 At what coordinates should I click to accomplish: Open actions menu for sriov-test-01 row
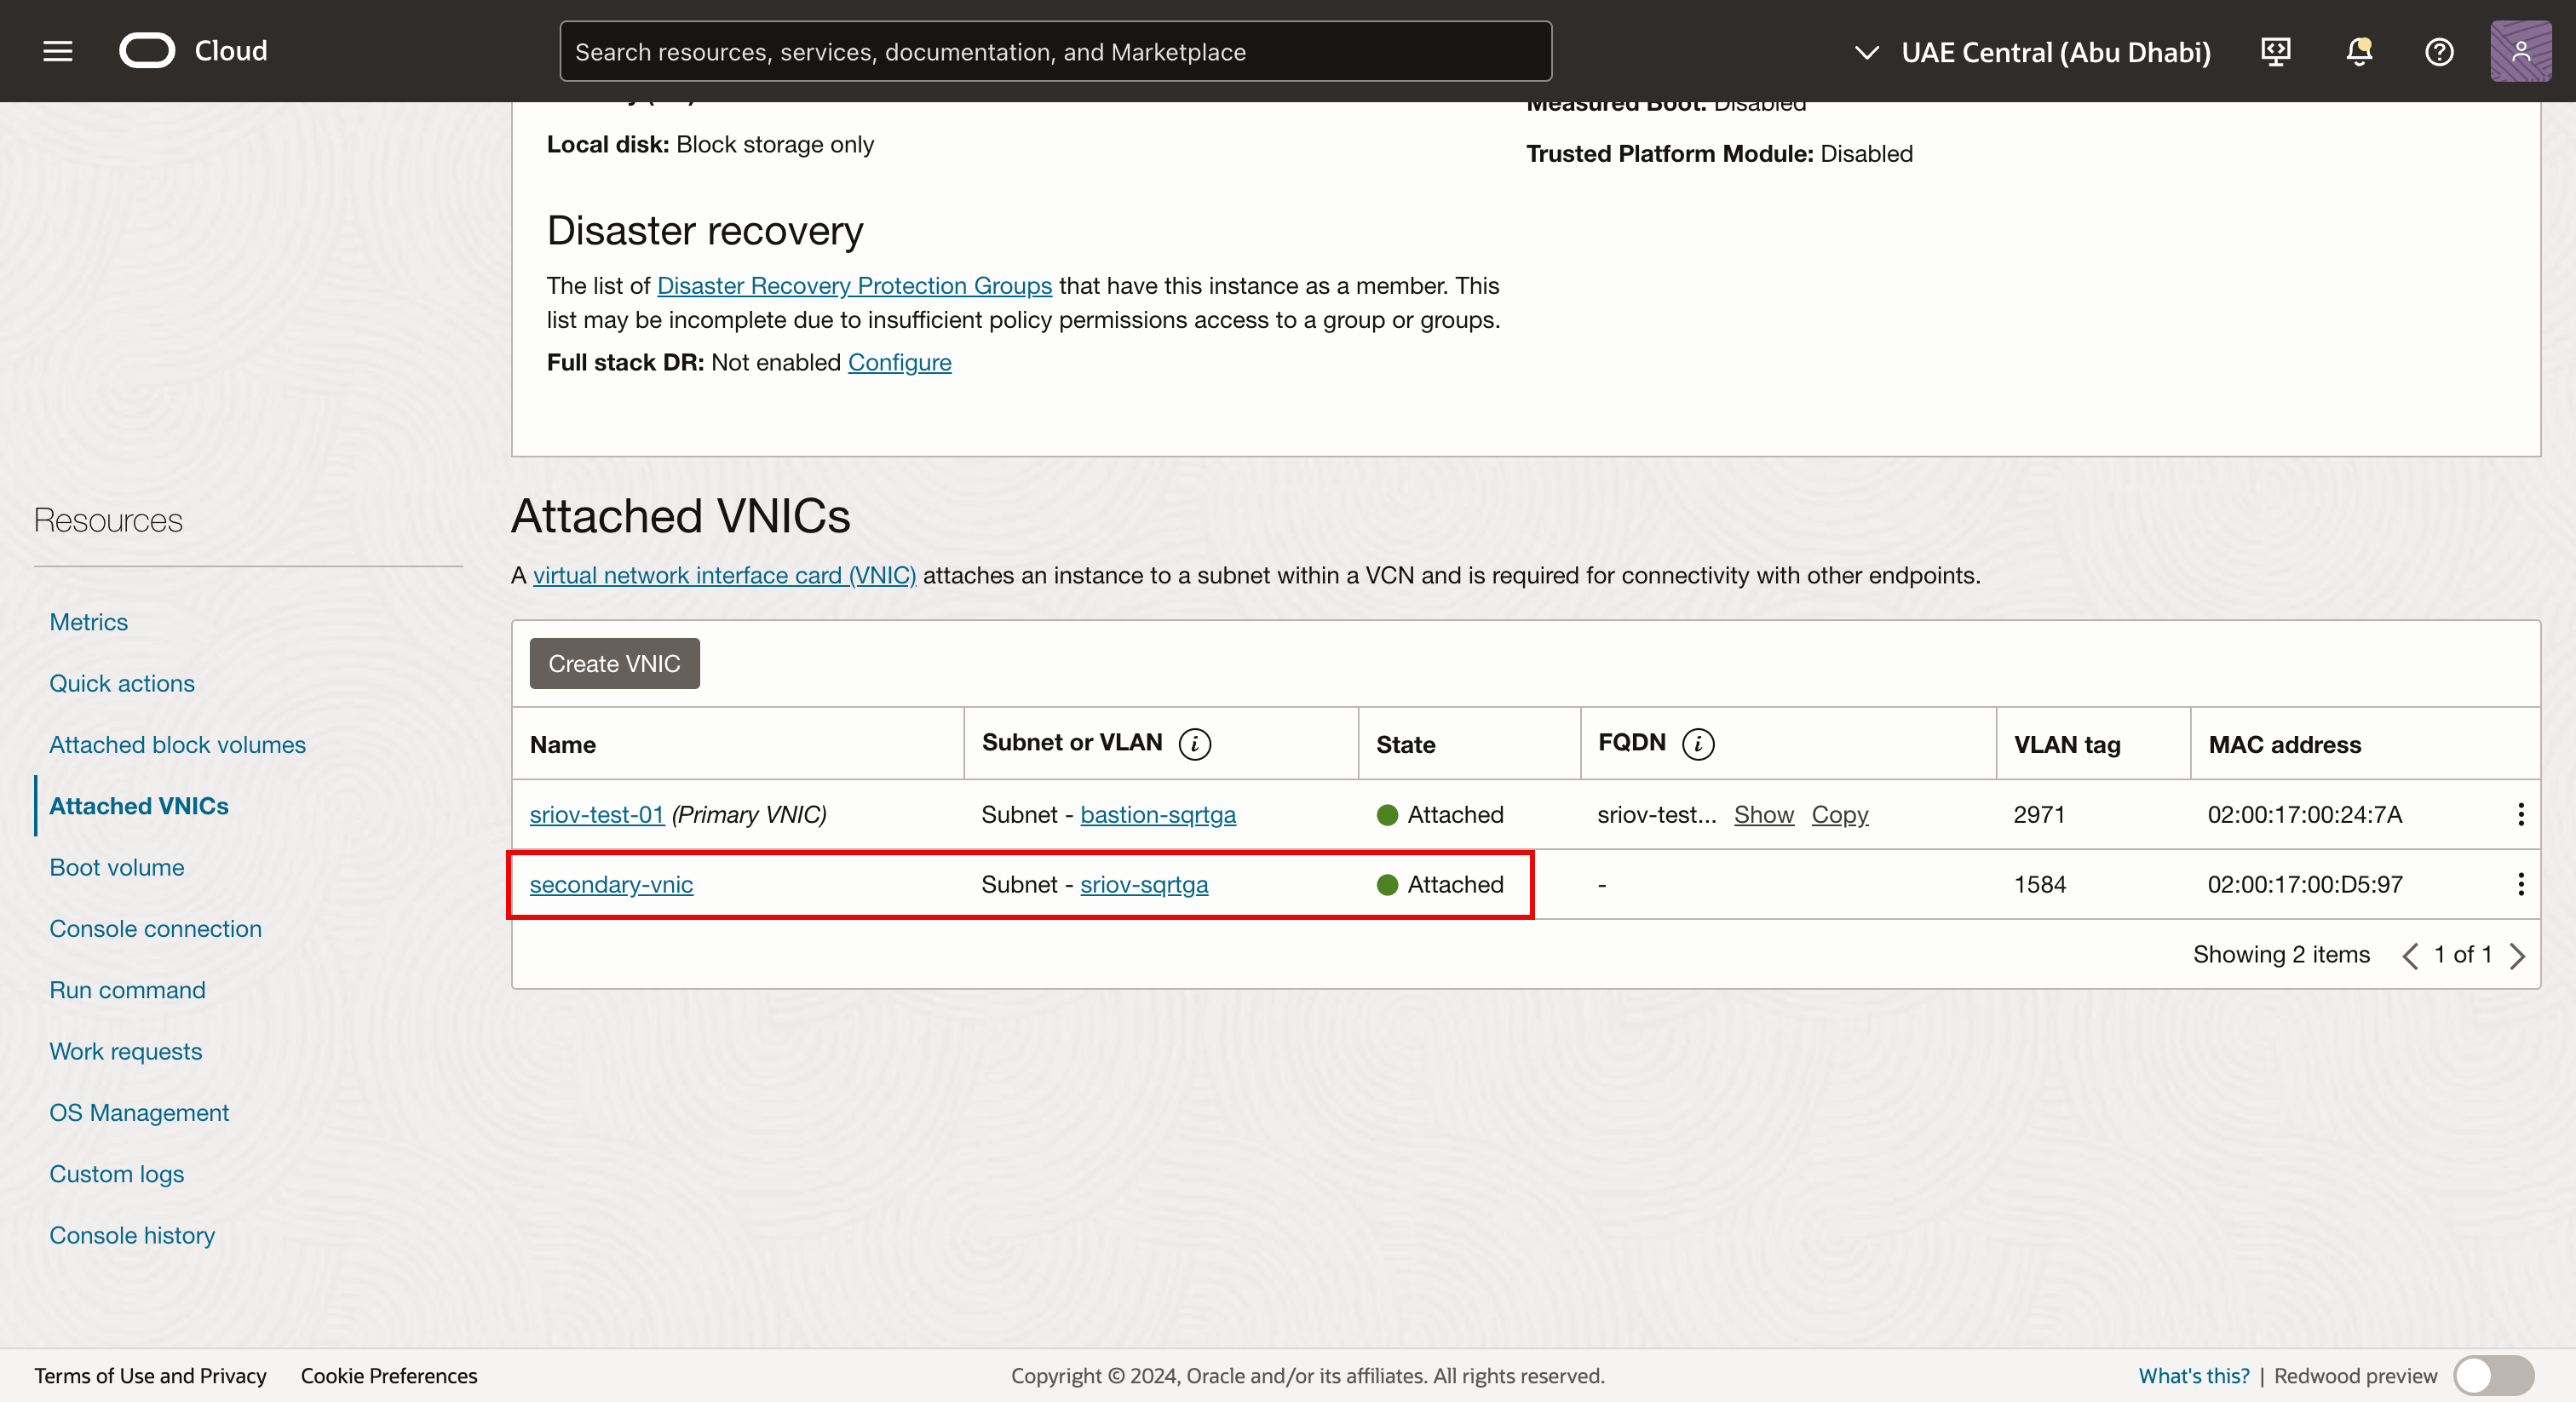[x=2520, y=814]
